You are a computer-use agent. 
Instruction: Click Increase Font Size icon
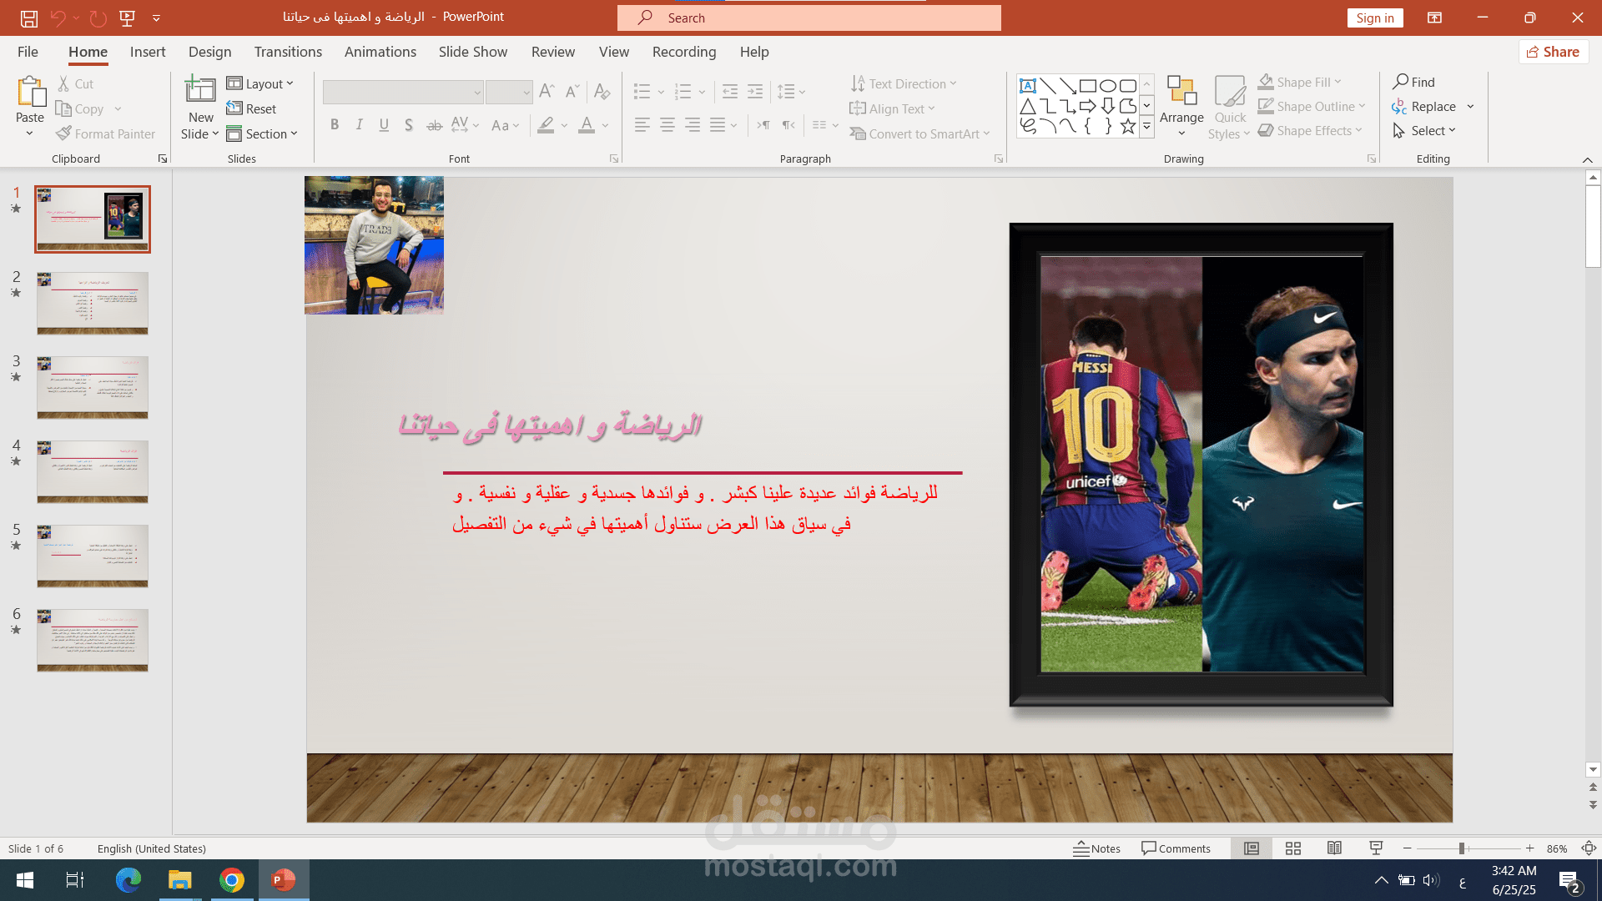point(547,92)
